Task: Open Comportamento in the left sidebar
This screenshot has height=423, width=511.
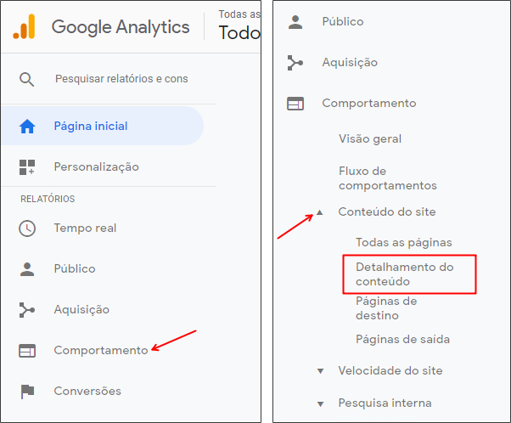Action: [x=101, y=350]
